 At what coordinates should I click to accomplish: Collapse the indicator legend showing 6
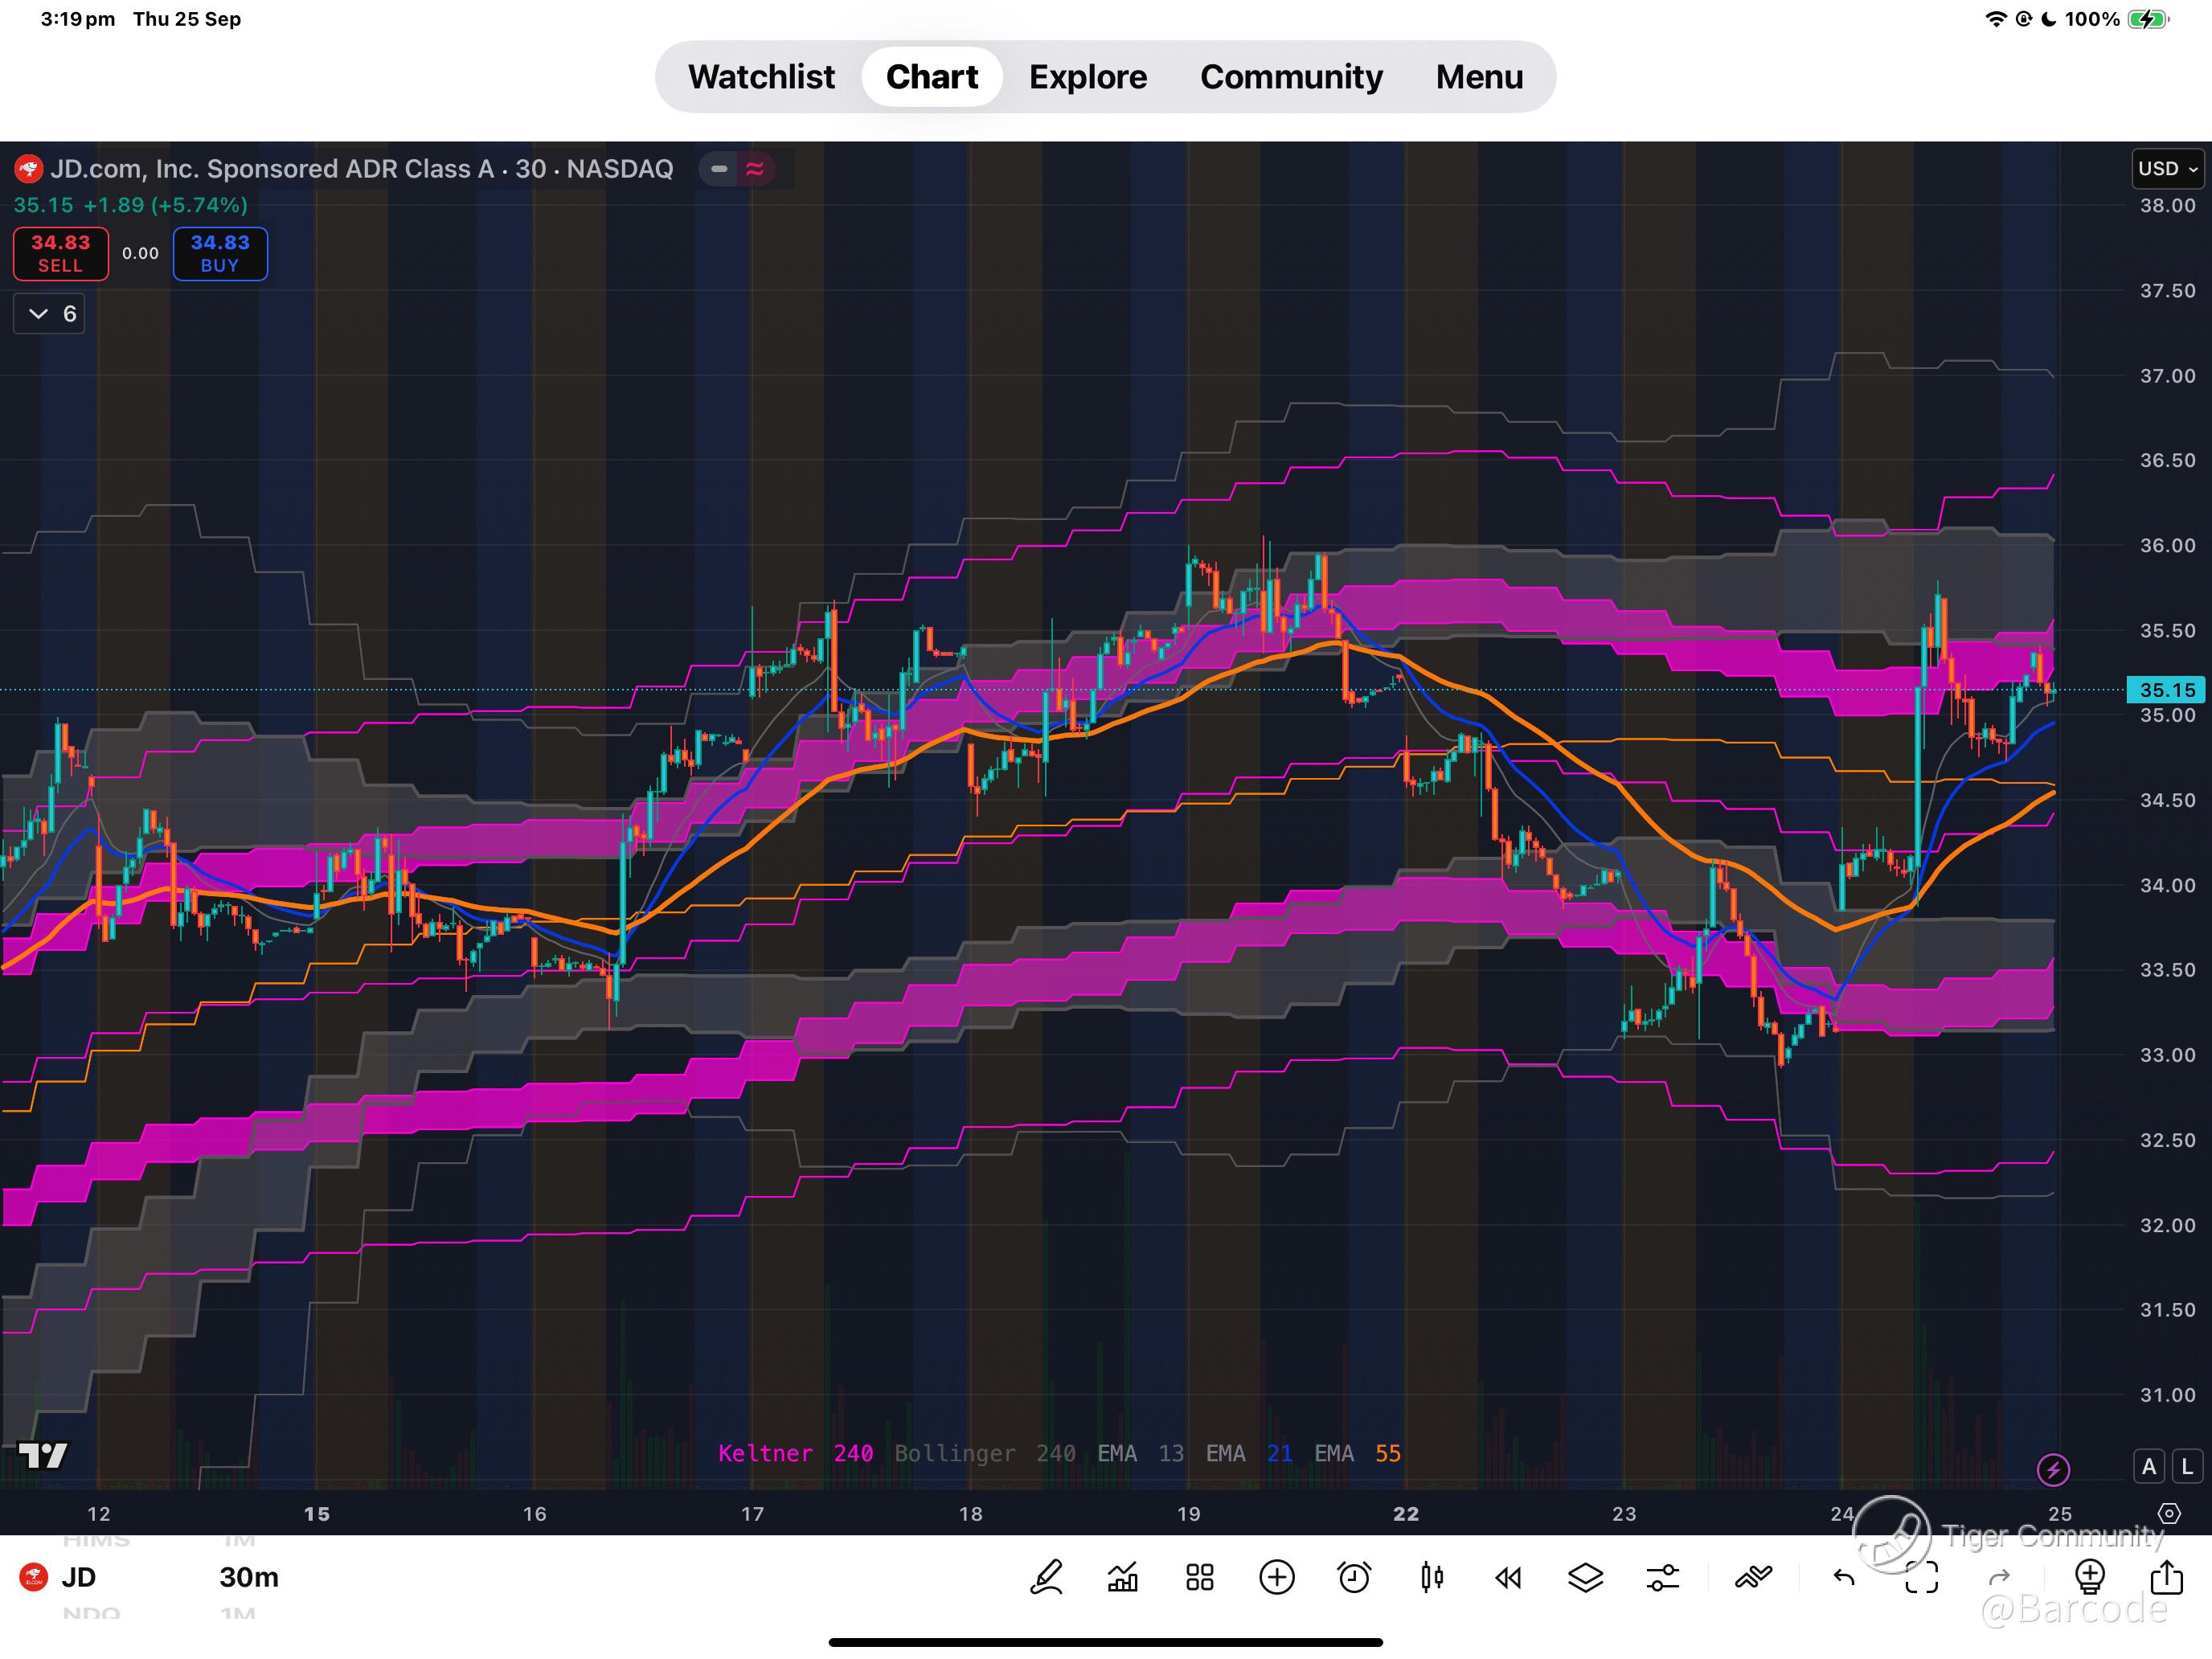tap(49, 314)
